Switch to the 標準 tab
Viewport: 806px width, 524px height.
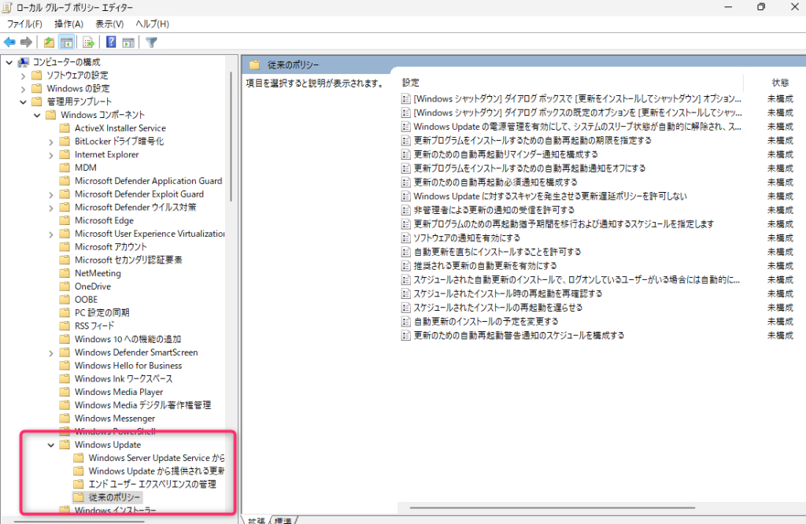pos(283,520)
